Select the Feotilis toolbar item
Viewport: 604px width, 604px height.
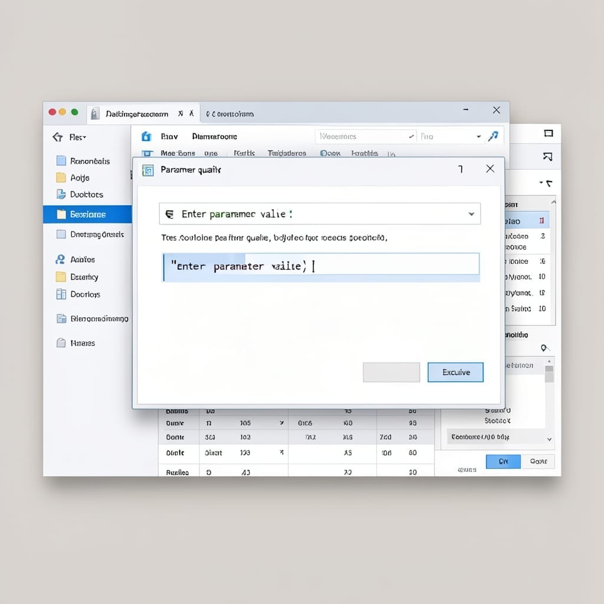pos(365,153)
